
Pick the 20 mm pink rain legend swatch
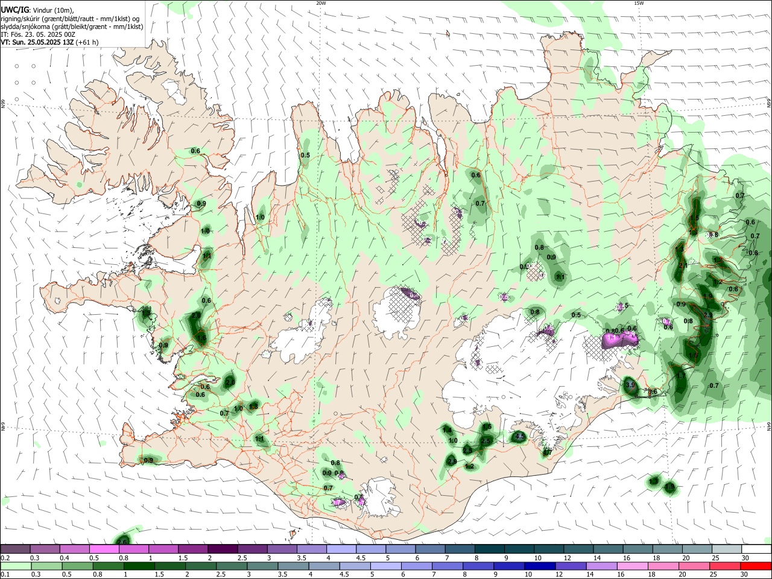[694, 566]
